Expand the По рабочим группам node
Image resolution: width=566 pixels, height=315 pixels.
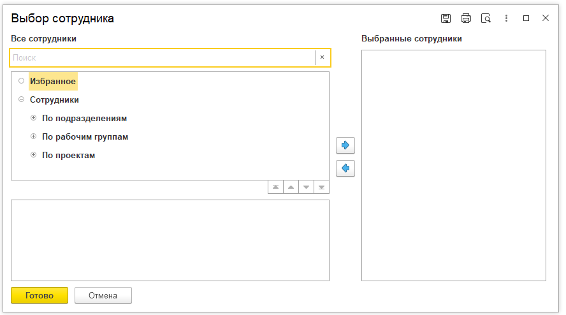(34, 136)
